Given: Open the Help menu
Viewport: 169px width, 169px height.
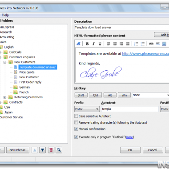Looking at the screenshot, I should (x=5, y=15).
